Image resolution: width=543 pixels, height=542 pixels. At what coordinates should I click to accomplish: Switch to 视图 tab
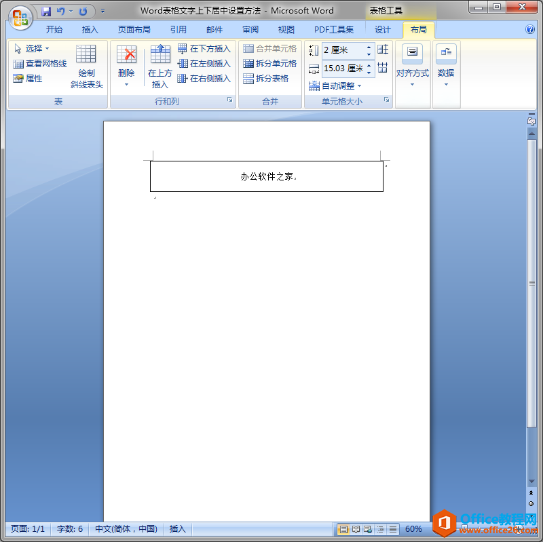[286, 30]
